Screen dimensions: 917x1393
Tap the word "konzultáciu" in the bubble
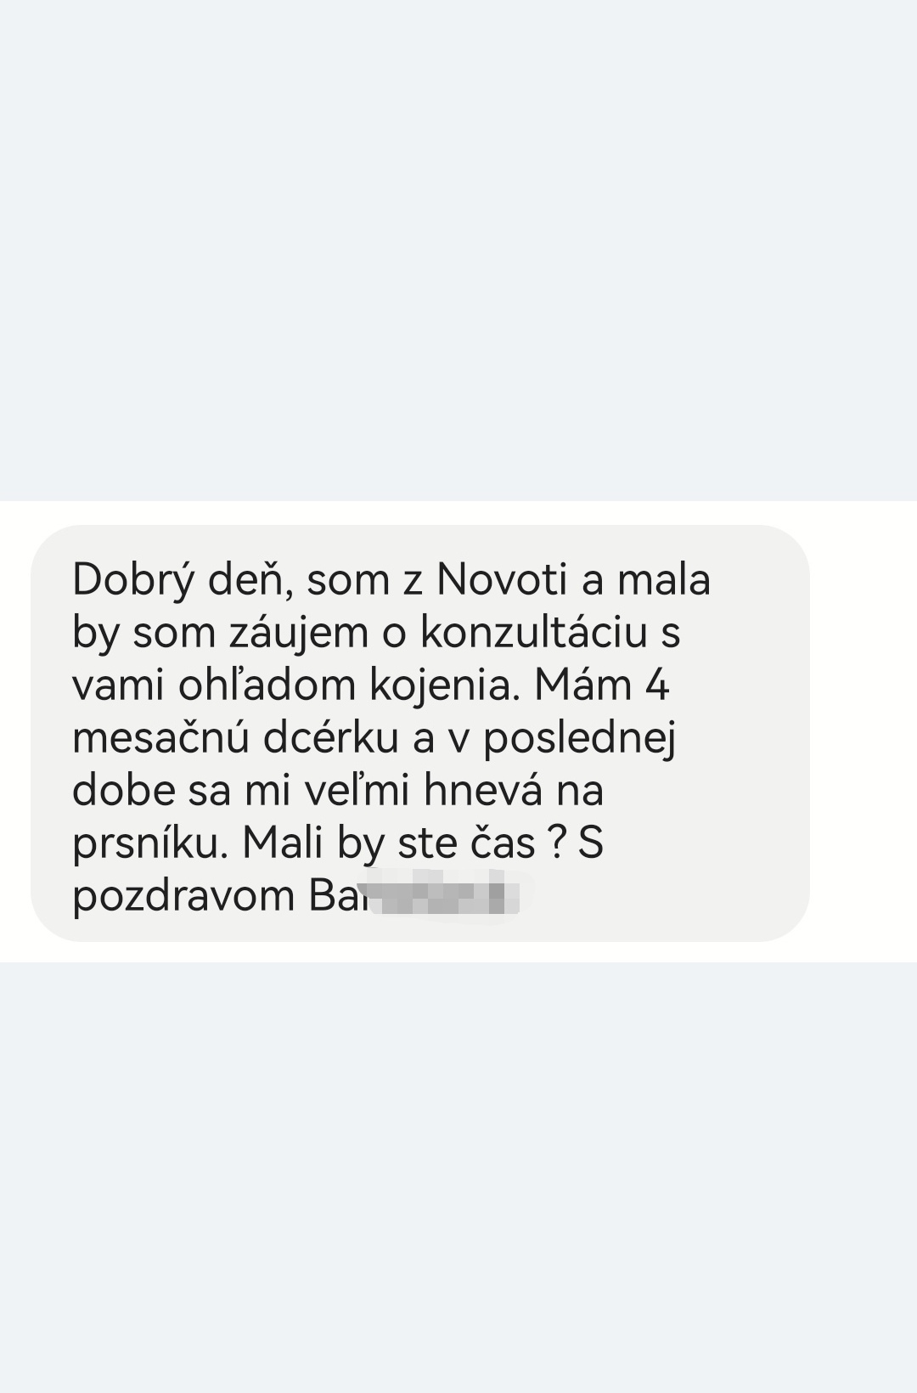(x=535, y=633)
